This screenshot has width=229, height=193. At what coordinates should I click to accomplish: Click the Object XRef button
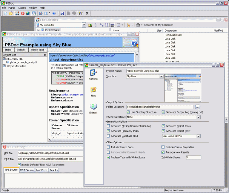point(38,49)
